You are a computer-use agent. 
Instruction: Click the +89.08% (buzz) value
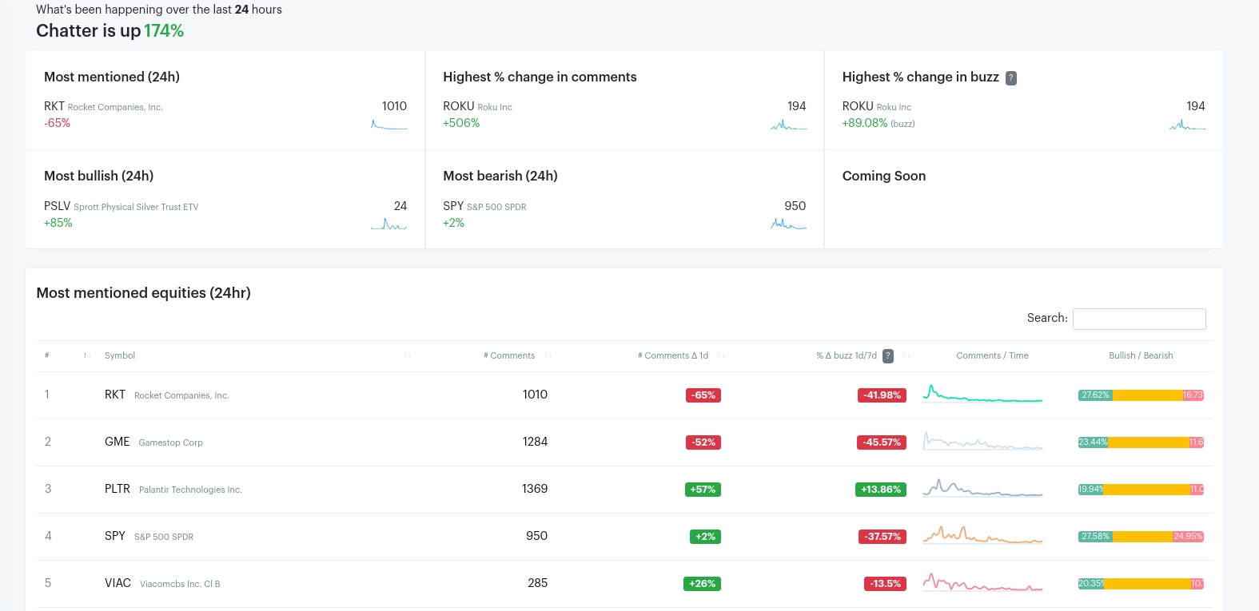[879, 123]
